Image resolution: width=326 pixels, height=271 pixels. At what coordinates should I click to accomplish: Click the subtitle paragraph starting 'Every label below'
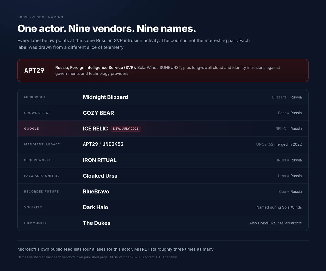tap(133, 44)
